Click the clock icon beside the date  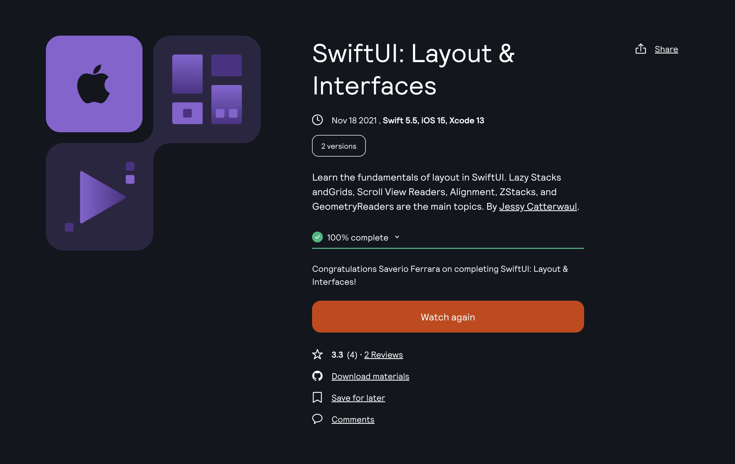[317, 120]
